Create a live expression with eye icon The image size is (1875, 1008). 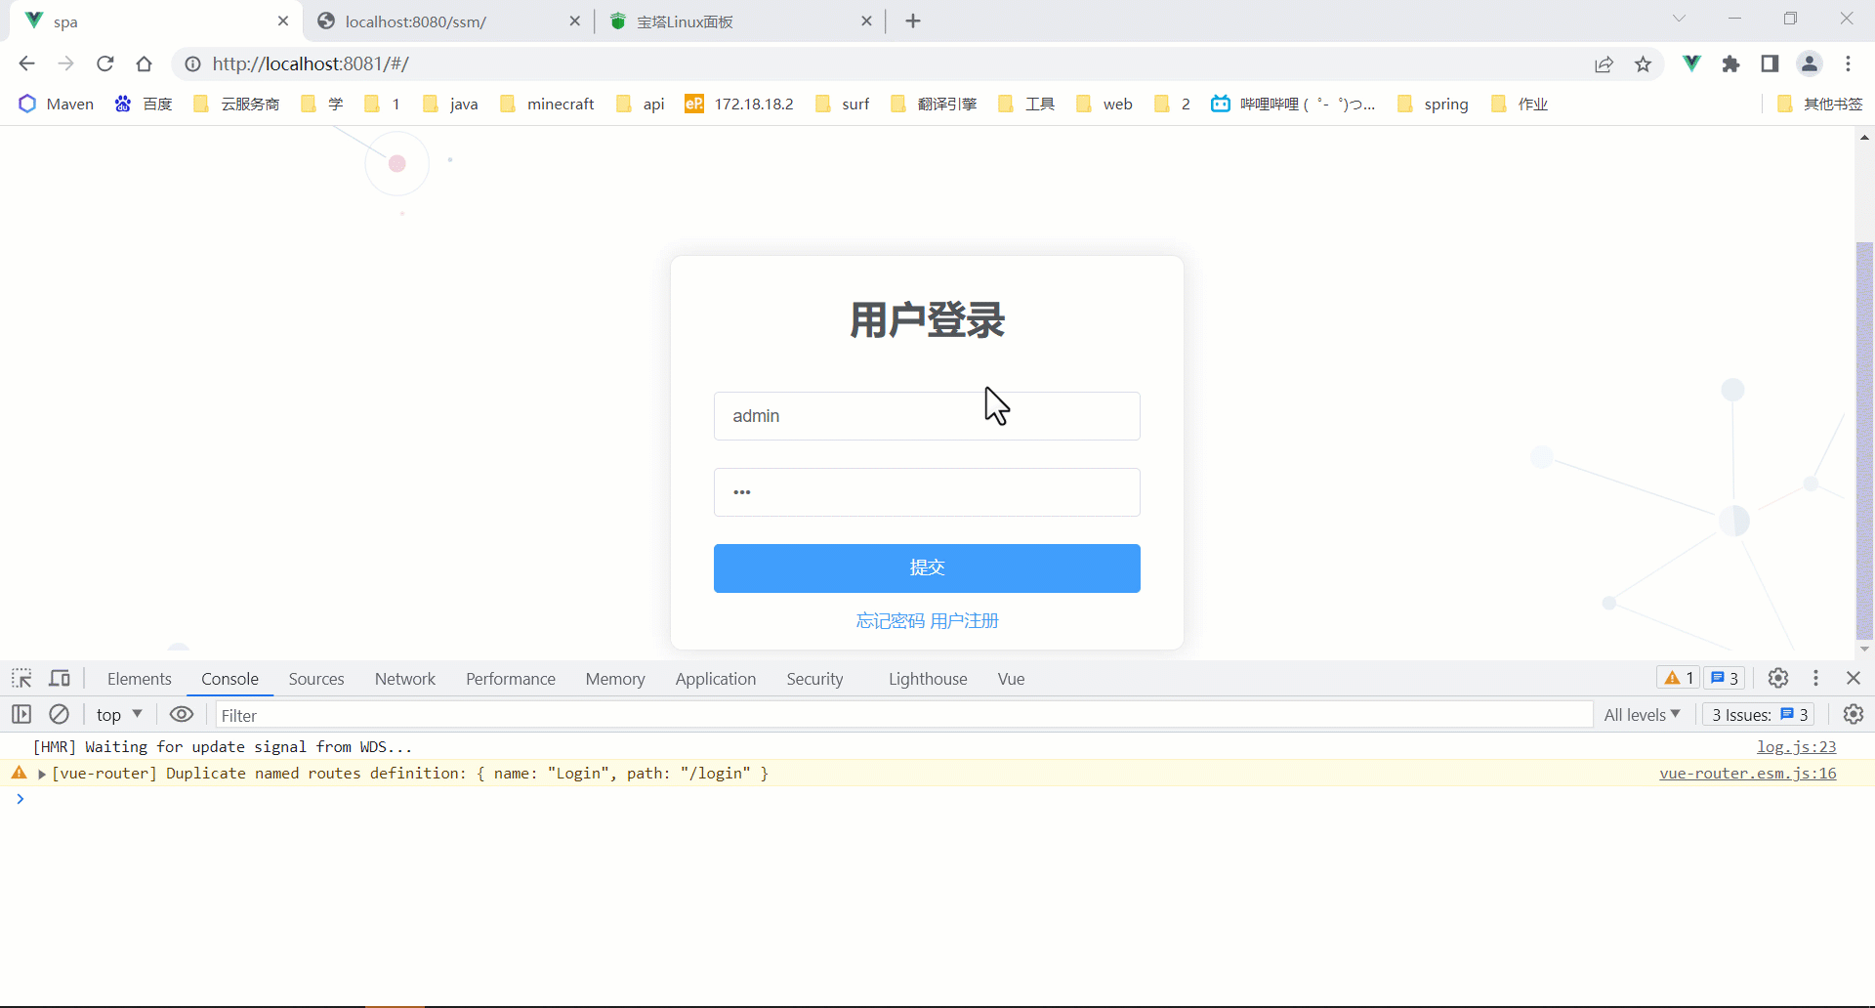click(182, 714)
